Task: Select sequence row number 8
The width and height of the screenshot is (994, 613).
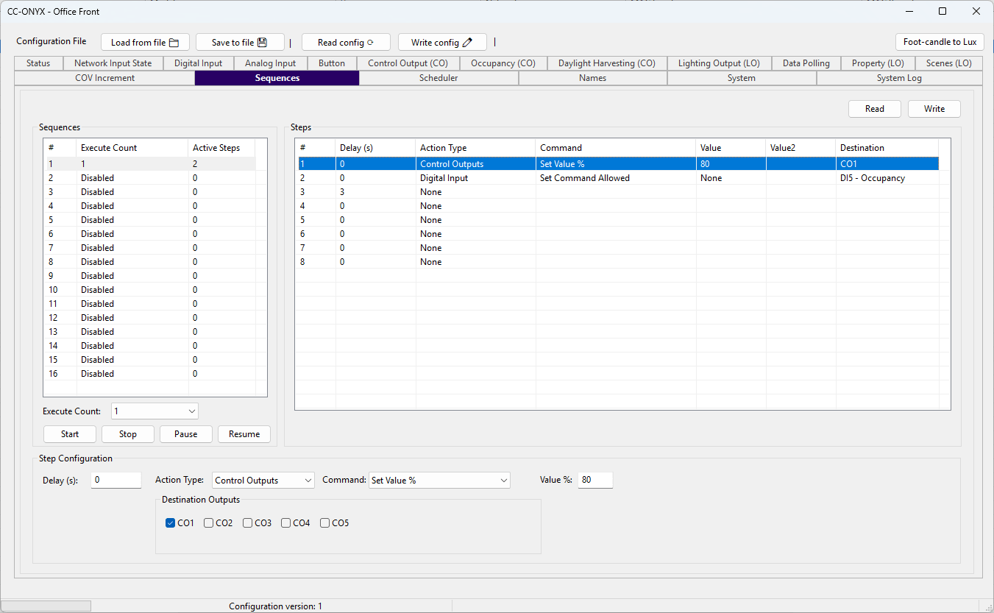Action: pyautogui.click(x=149, y=262)
